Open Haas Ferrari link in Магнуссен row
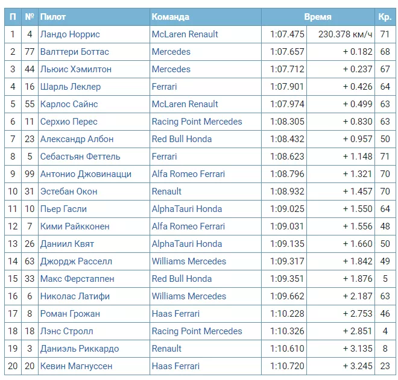The image size is (398, 380). click(x=175, y=366)
